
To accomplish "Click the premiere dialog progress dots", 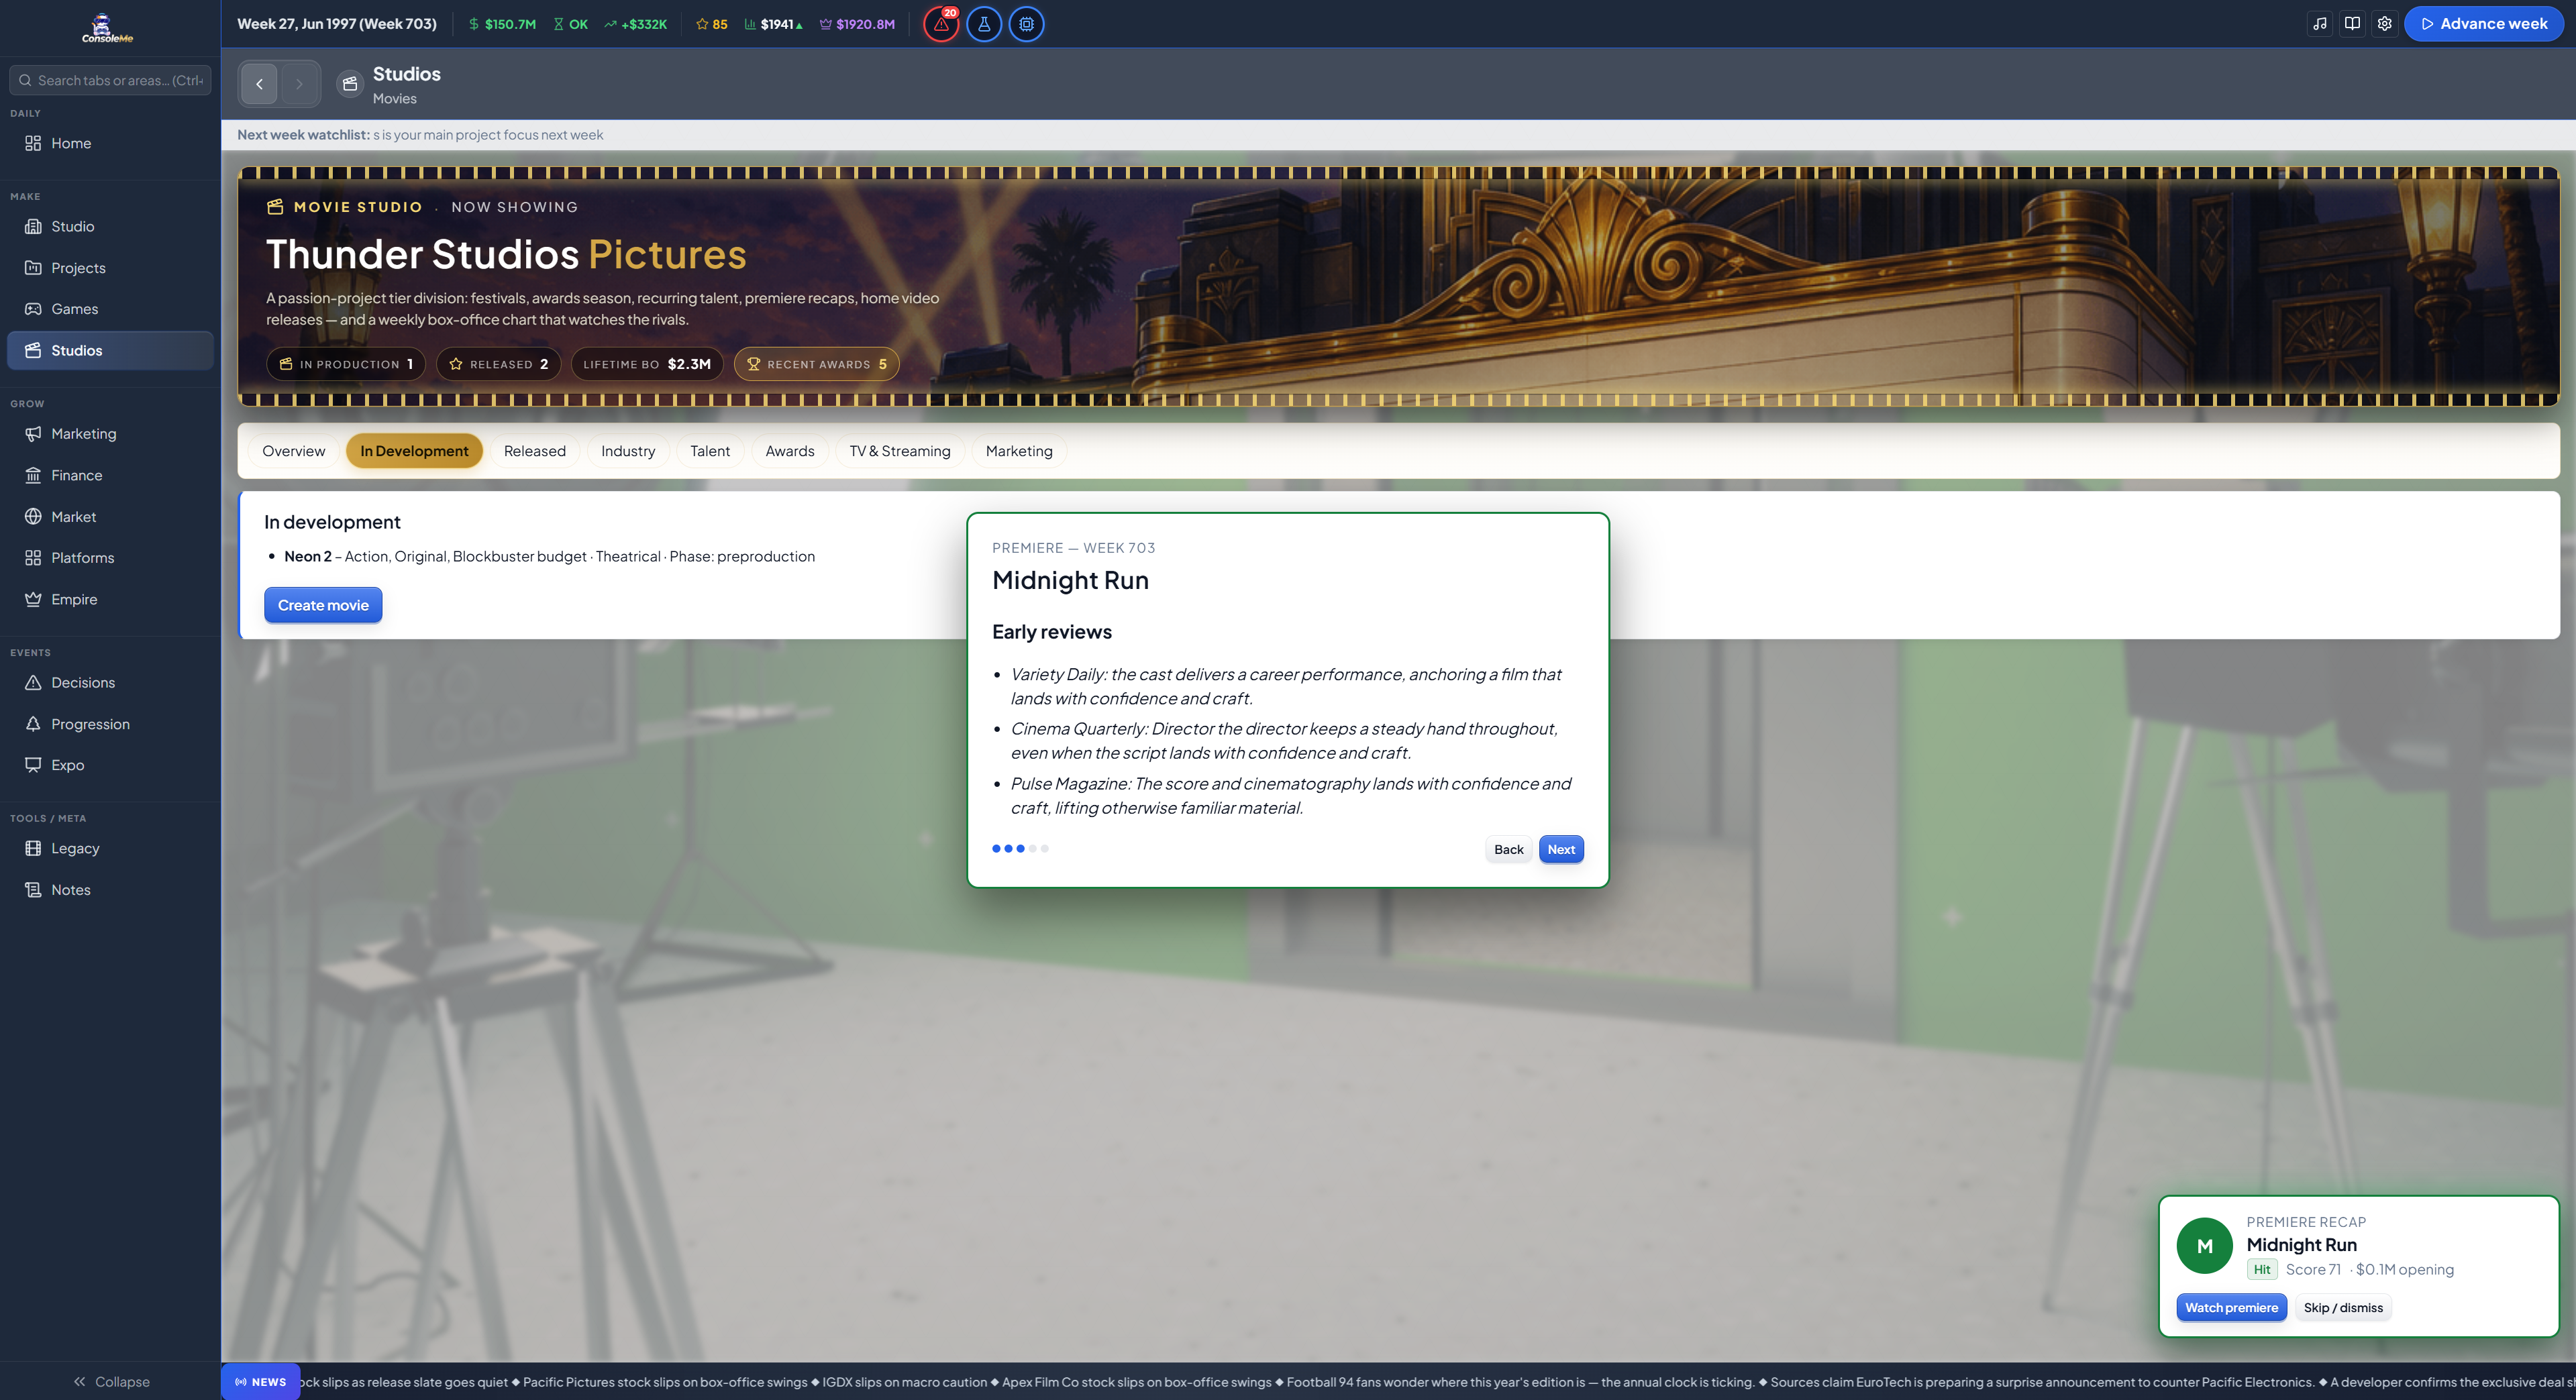I will 1020,849.
